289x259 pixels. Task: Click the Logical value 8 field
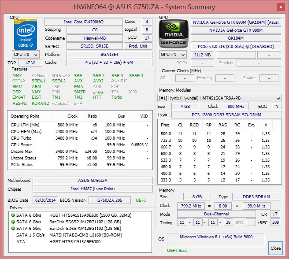pyautogui.click(x=147, y=30)
